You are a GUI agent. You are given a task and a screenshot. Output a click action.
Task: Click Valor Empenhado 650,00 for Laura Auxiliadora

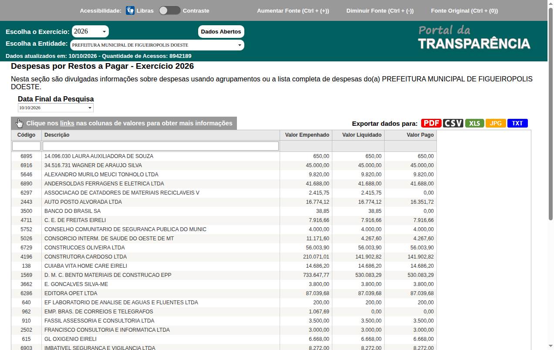pyautogui.click(x=321, y=156)
